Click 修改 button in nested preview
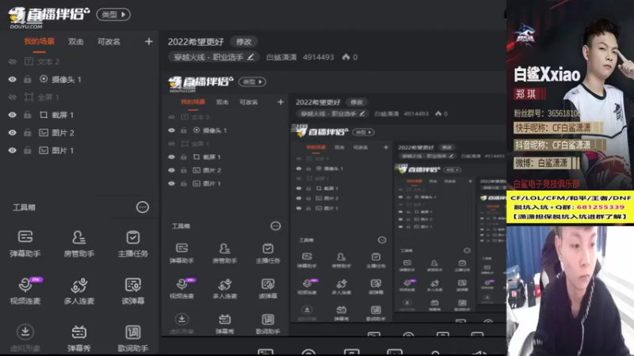This screenshot has width=634, height=356. 356,102
